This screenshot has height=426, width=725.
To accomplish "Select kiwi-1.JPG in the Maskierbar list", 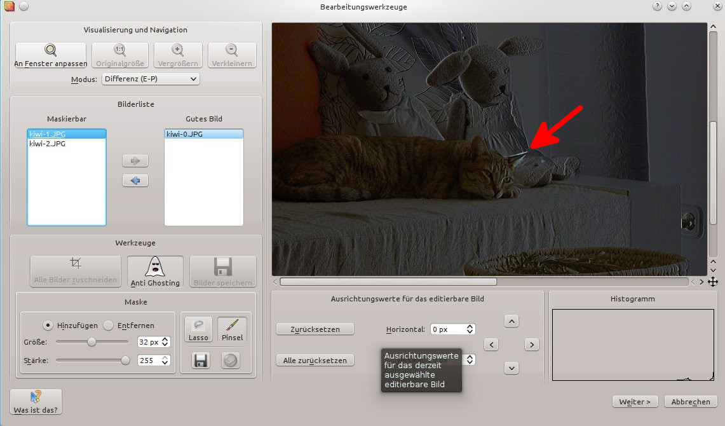I will [x=67, y=134].
